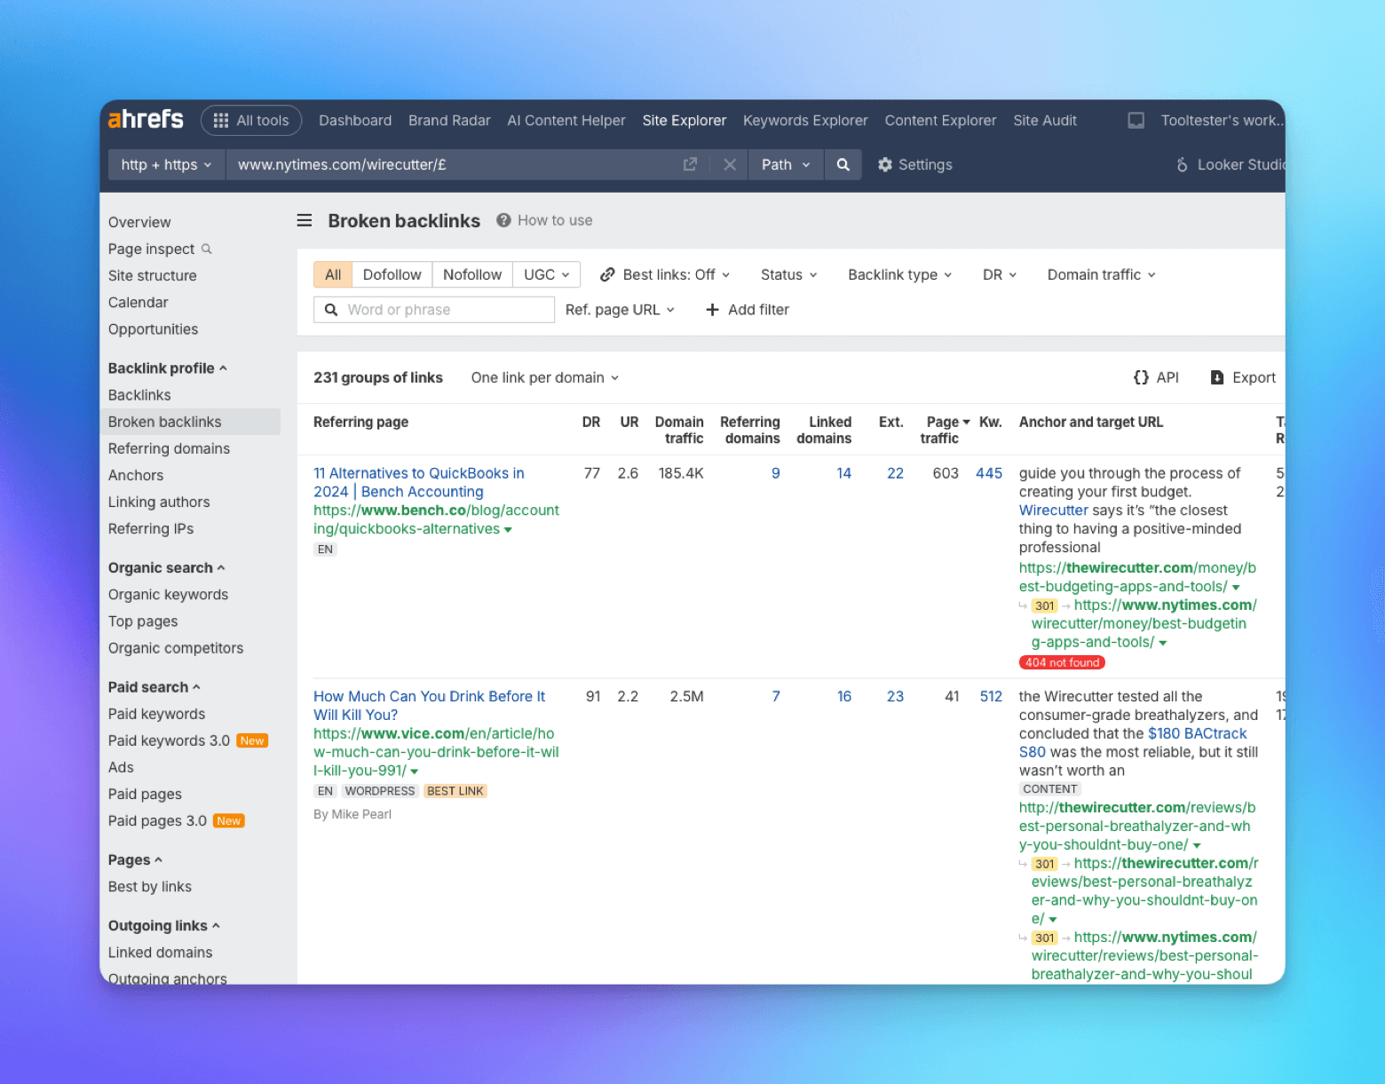1385x1084 pixels.
Task: Clear the URL field with the X icon
Action: (730, 164)
